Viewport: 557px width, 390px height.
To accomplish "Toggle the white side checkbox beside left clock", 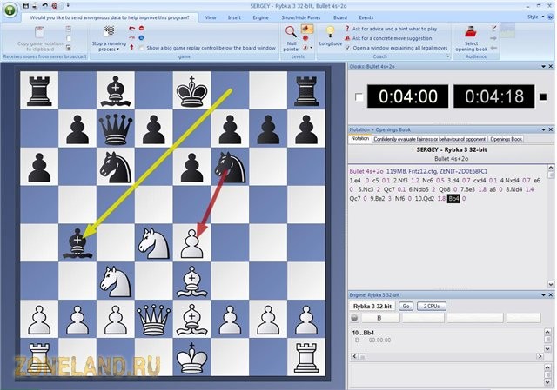I will 359,96.
